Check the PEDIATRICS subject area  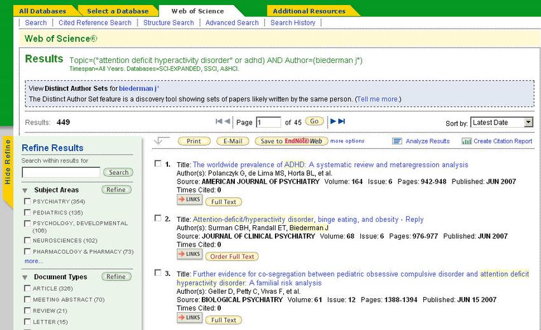pyautogui.click(x=27, y=212)
